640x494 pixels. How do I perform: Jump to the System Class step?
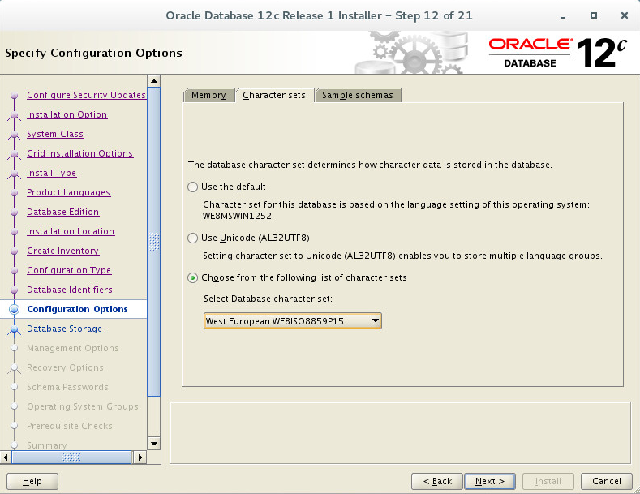tap(55, 135)
